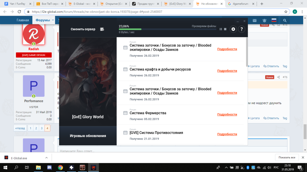Open Discord from the taskbar
307x172 pixels.
pyautogui.click(x=49, y=167)
